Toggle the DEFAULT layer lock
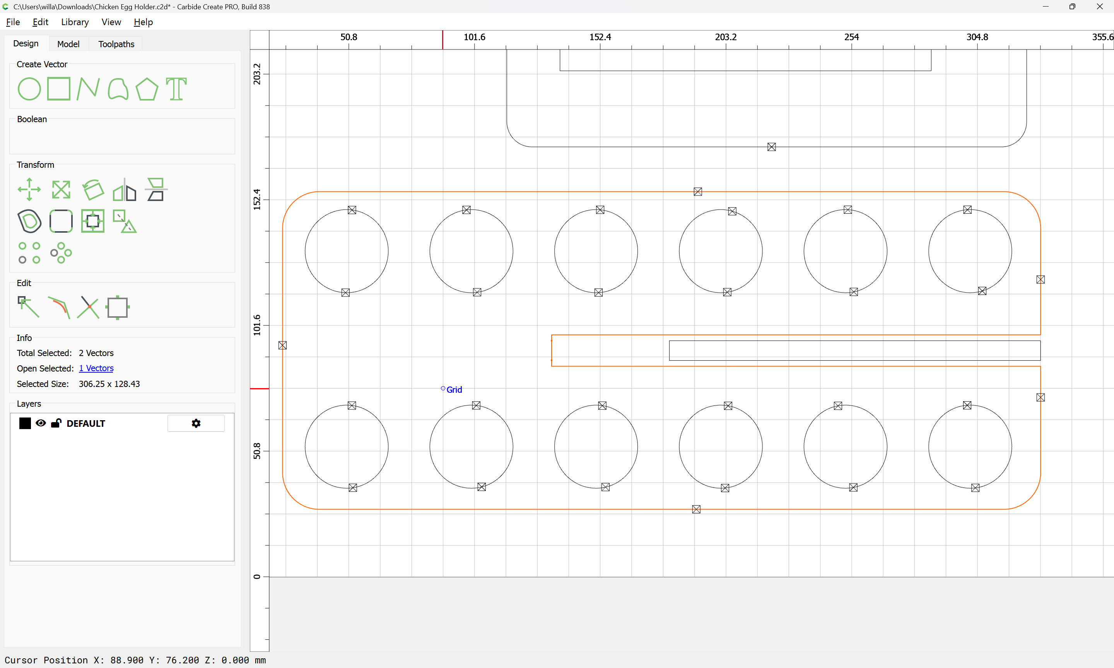The width and height of the screenshot is (1114, 668). [56, 423]
